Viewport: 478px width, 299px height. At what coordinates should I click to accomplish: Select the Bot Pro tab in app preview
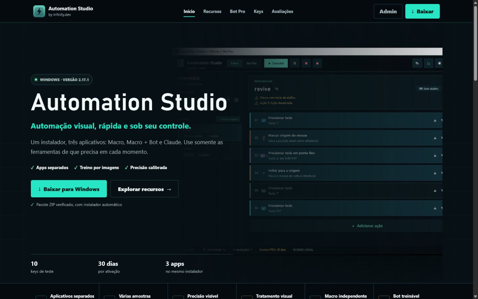click(x=252, y=63)
